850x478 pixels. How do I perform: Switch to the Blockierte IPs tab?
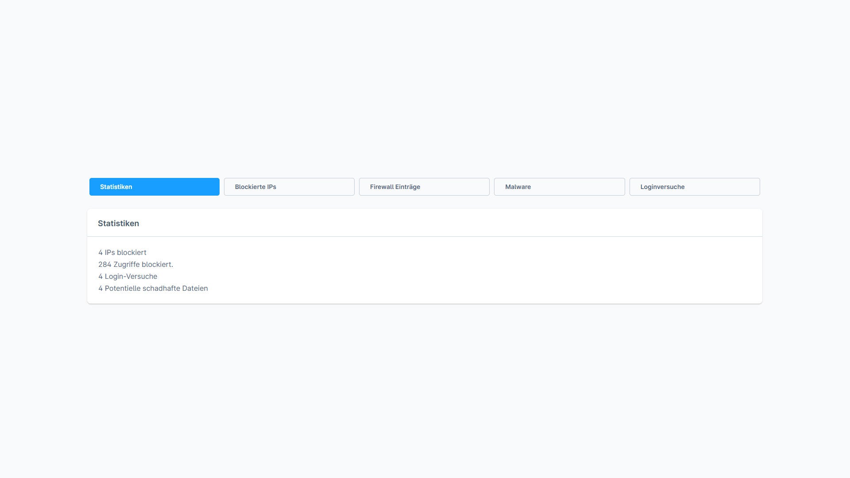click(289, 187)
